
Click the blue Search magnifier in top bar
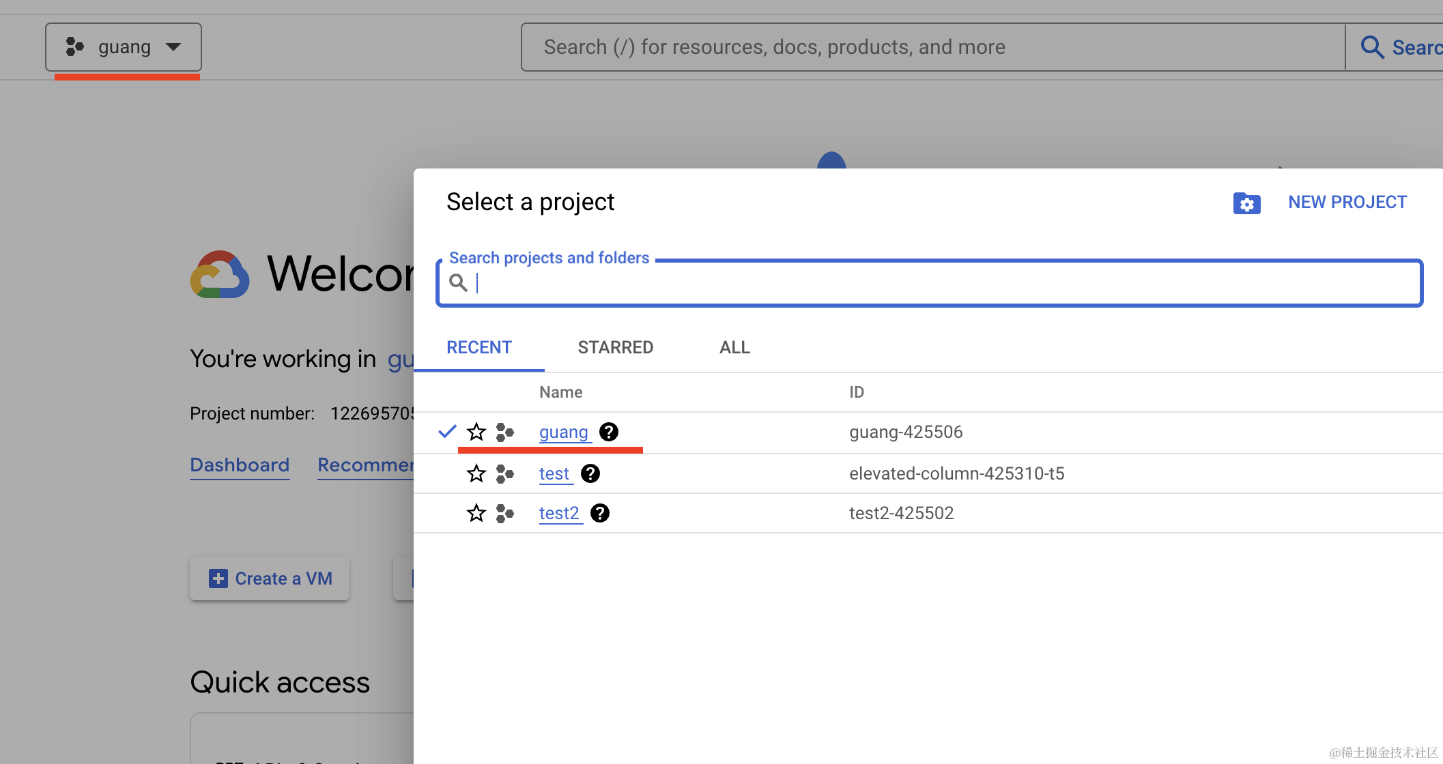[1372, 47]
